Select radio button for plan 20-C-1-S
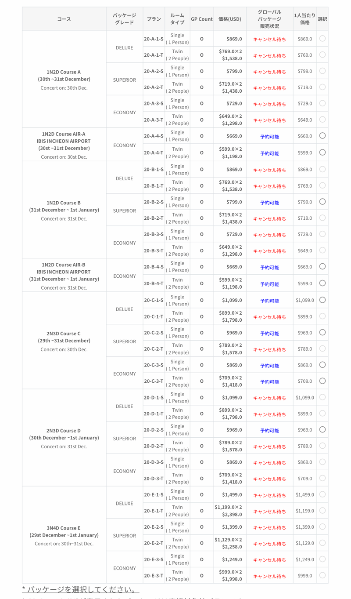Viewport: 351px width, 599px height. 322,300
